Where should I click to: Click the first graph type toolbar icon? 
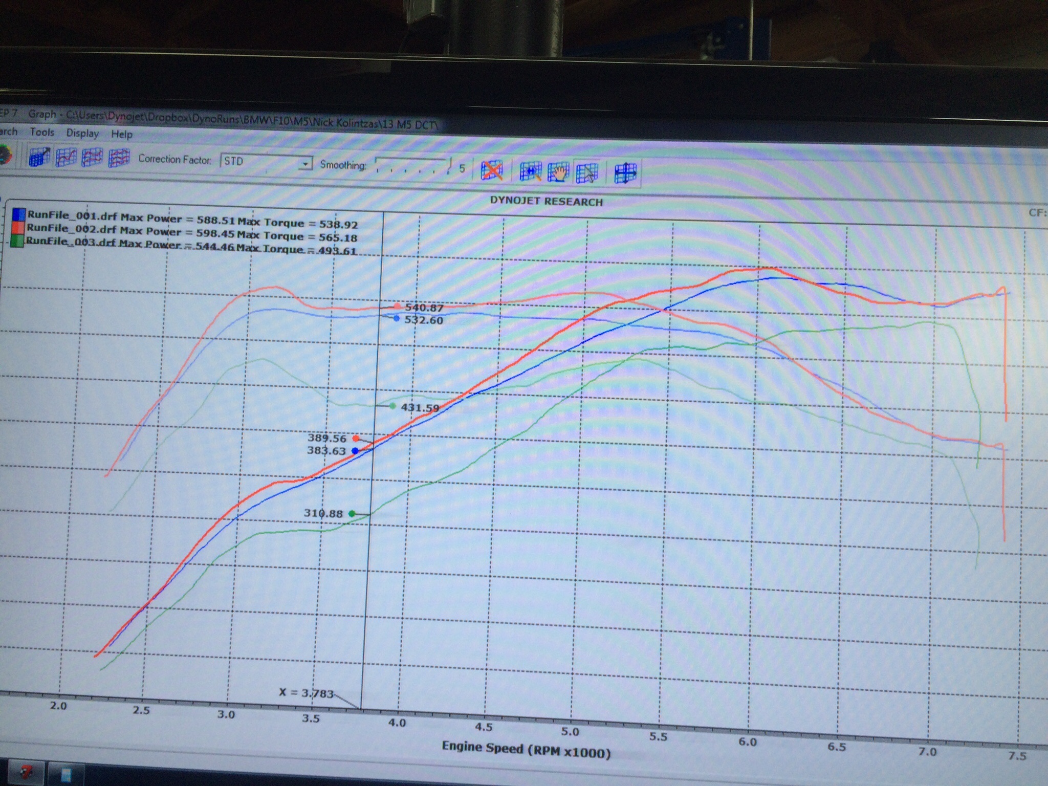(40, 157)
